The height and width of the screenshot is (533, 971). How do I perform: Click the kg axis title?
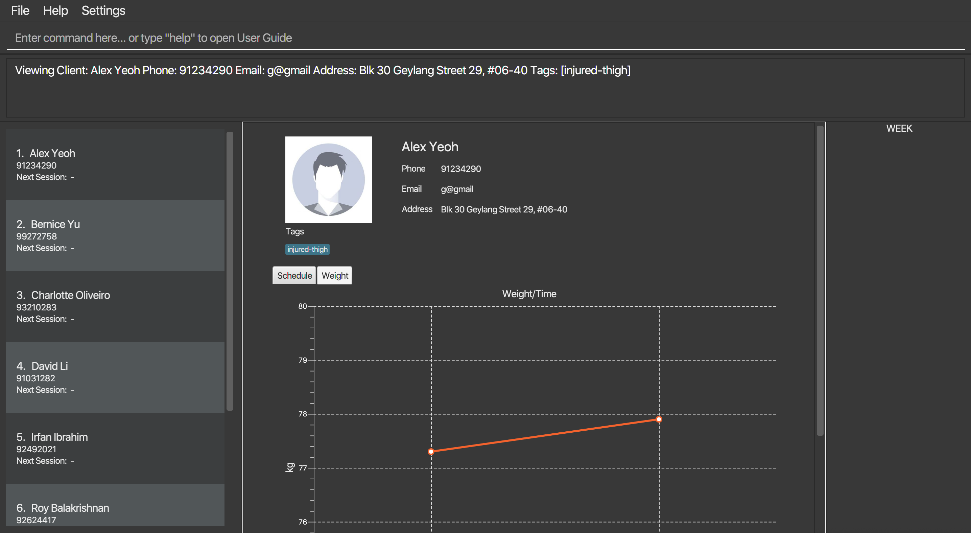tap(289, 467)
